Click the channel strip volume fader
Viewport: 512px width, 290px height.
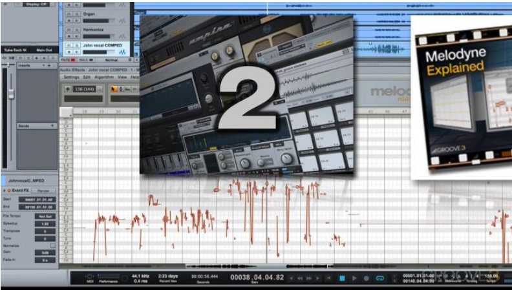pyautogui.click(x=12, y=94)
